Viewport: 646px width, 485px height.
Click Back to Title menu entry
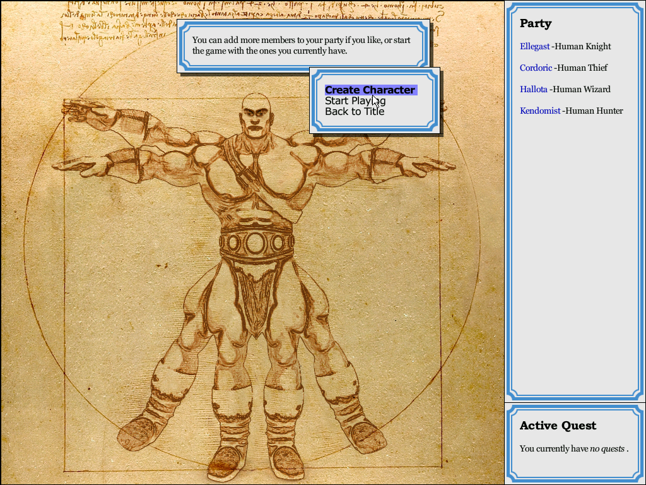click(x=355, y=111)
